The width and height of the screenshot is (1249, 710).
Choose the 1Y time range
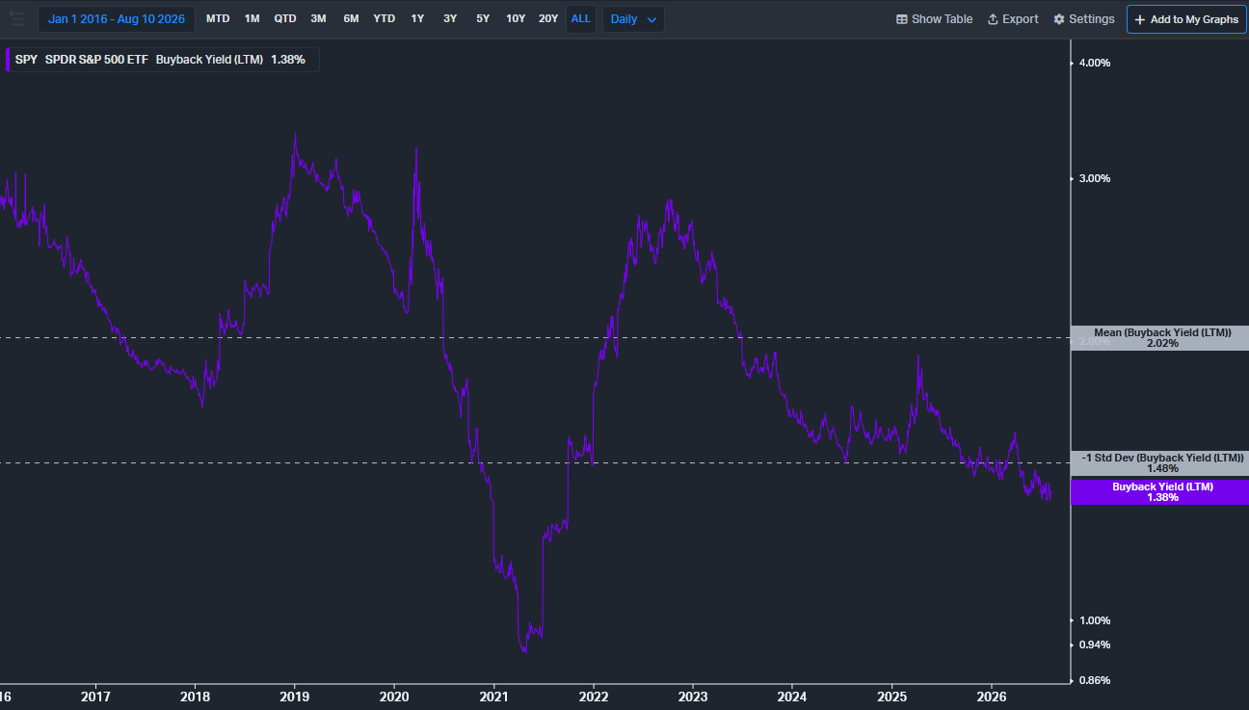[417, 19]
